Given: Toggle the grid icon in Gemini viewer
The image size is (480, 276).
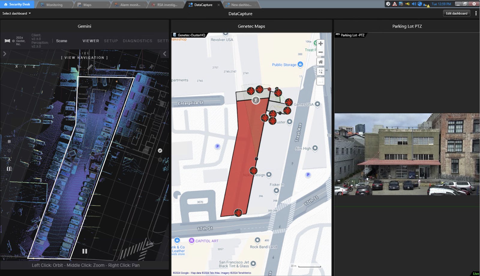Looking at the screenshot, I should click(9, 141).
